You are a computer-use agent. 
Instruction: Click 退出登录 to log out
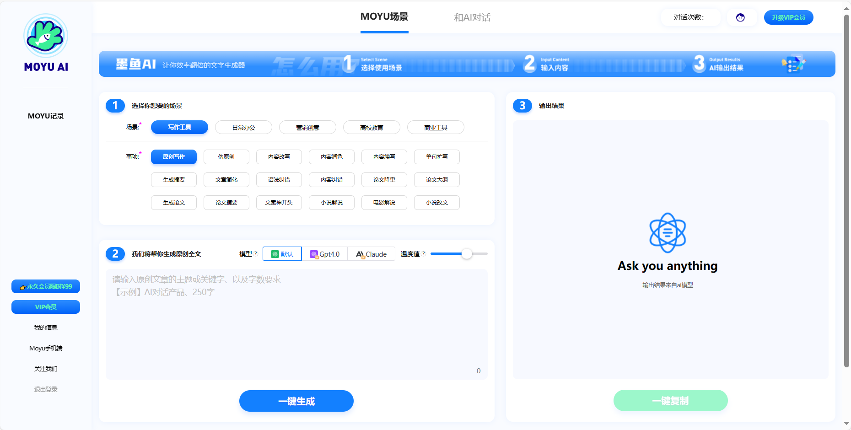point(46,389)
